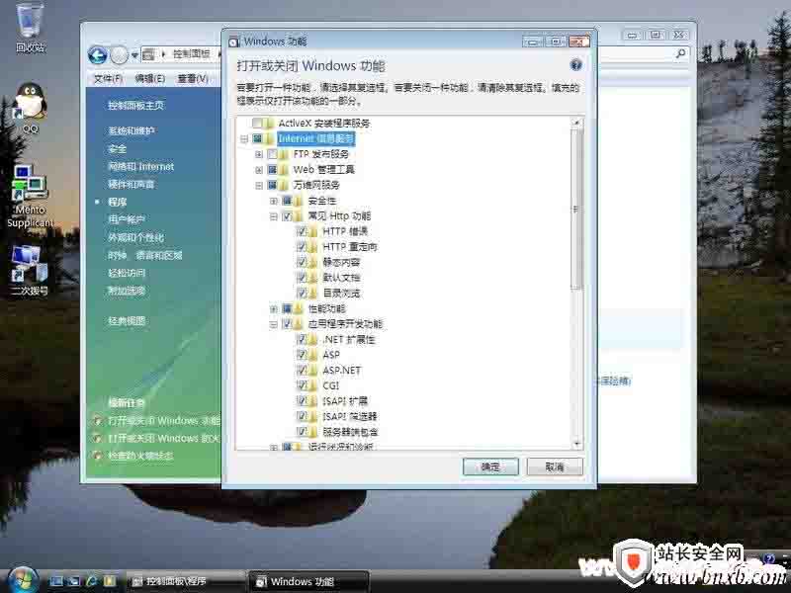Viewport: 791px width, 593px height.
Task: Open the 二次拨号 desktop shortcut
Action: pyautogui.click(x=30, y=265)
